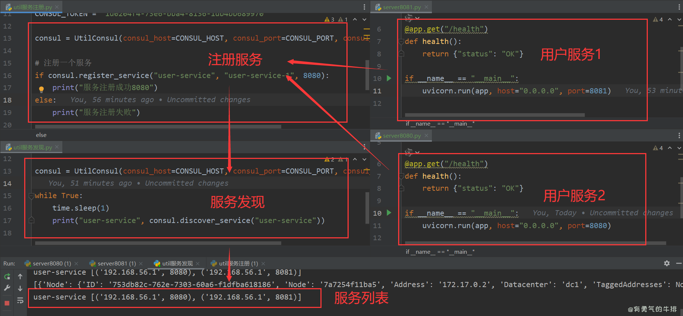Viewport: 683px width, 316px height.
Task: Close util服务注册 (1) Run tab
Action: pos(263,264)
